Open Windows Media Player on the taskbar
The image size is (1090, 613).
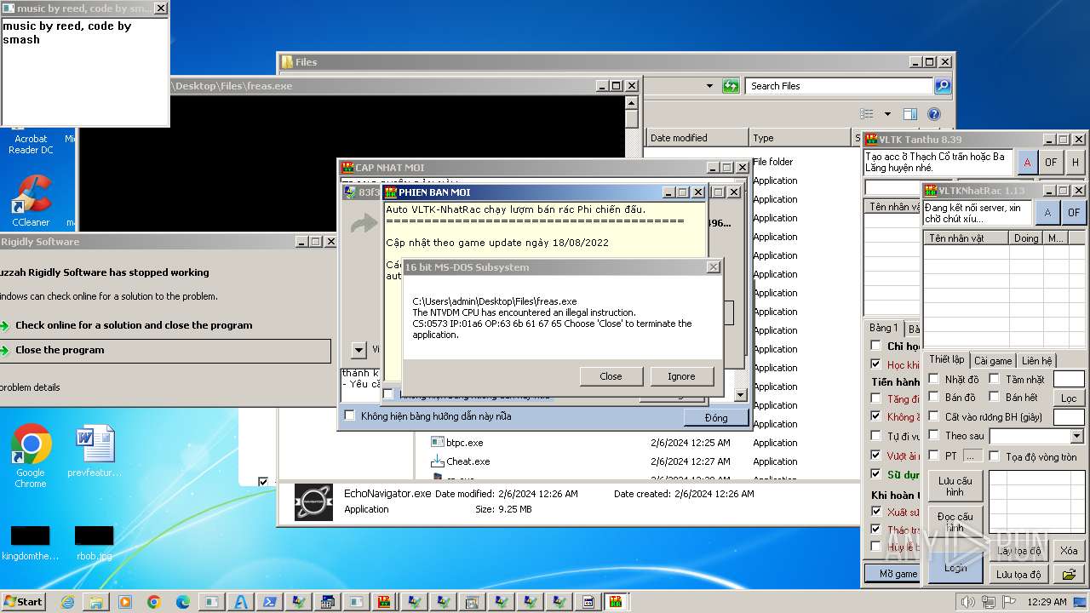pos(125,602)
